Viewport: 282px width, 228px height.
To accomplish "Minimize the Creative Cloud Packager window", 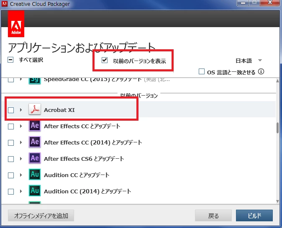I will click(243, 3).
